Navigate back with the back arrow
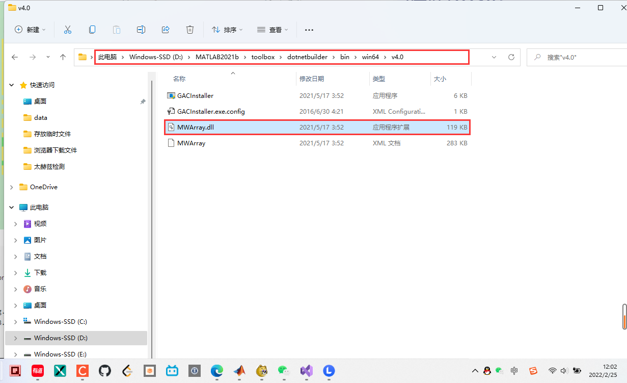Image resolution: width=627 pixels, height=383 pixels. (14, 57)
